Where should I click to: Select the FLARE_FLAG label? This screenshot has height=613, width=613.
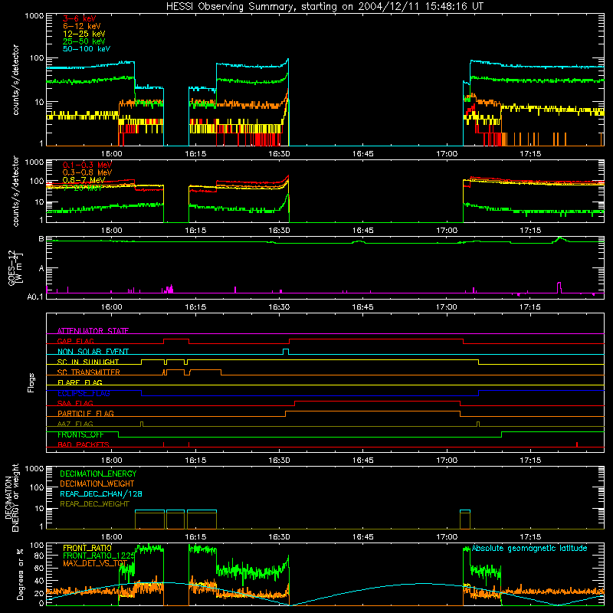click(x=80, y=382)
